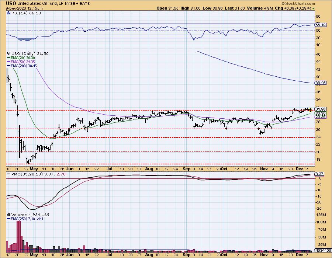Click the 66.19 RSI value tag

coord(319,25)
